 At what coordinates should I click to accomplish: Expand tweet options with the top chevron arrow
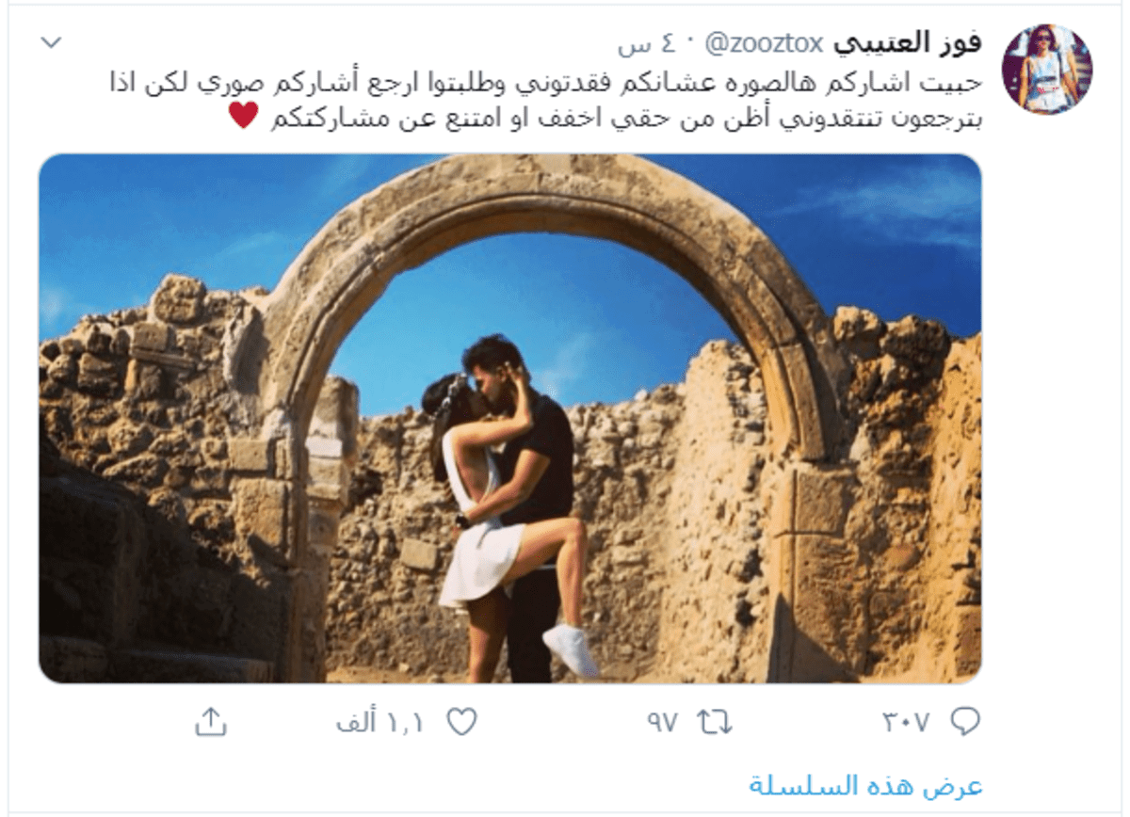coord(53,42)
